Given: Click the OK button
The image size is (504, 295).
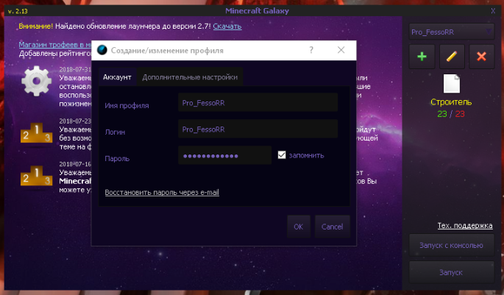Looking at the screenshot, I should pos(299,227).
